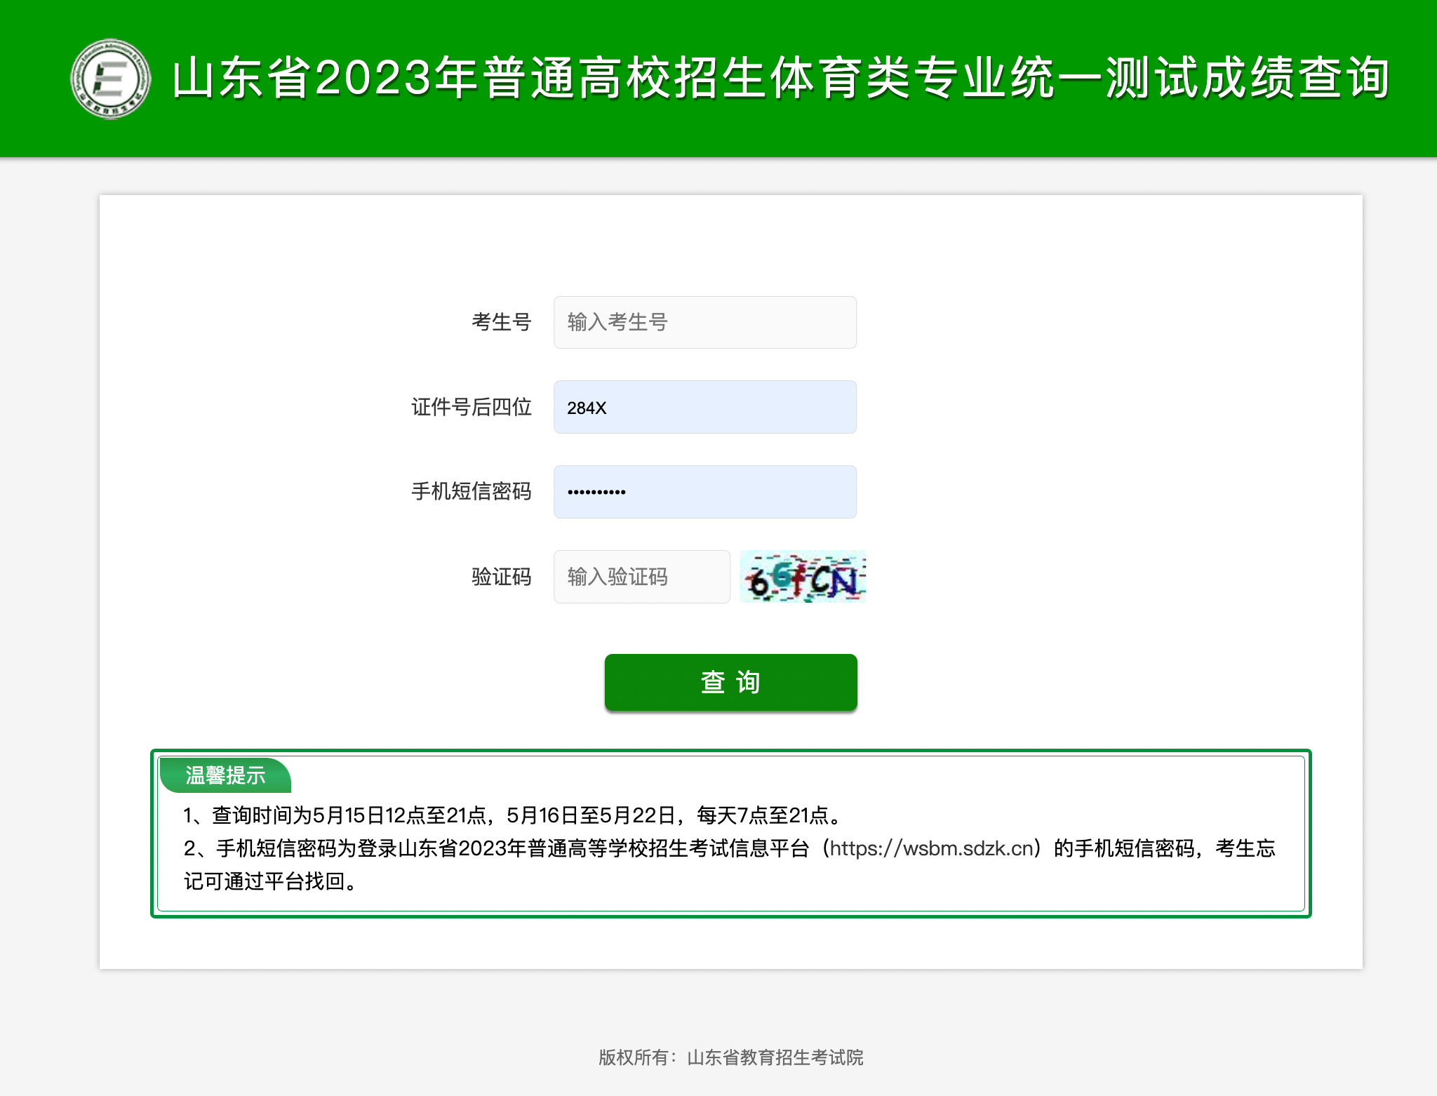Click the 考生号 label text

pos(501,322)
